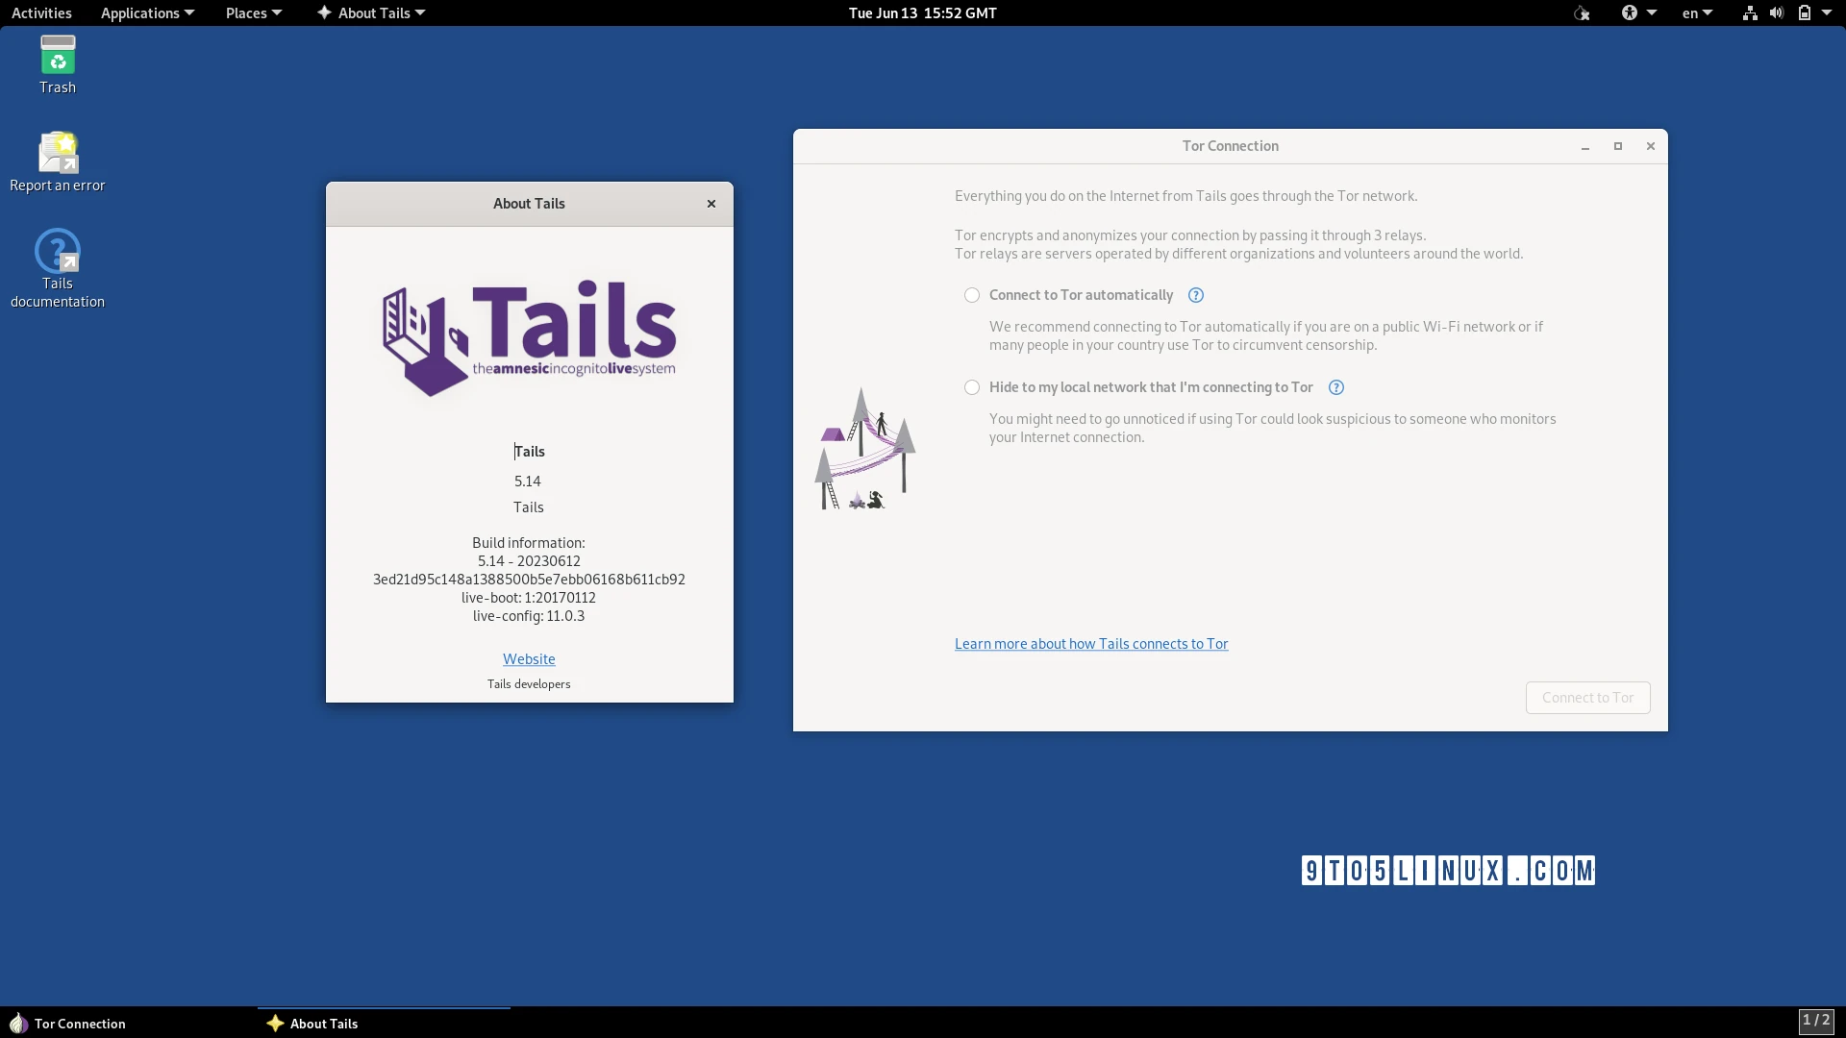
Task: Click the About Tails star icon in taskbar
Action: pyautogui.click(x=275, y=1023)
